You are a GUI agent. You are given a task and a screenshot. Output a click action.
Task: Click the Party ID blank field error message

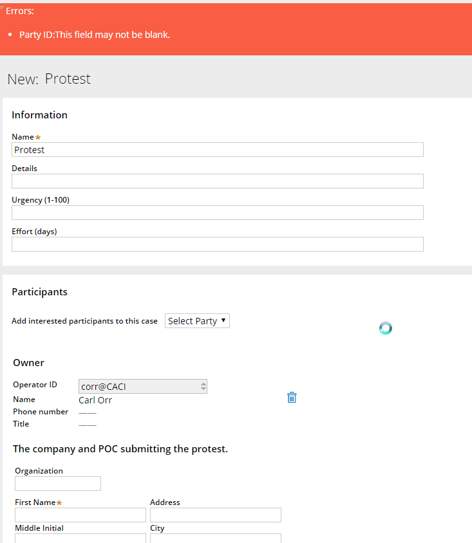tap(95, 35)
